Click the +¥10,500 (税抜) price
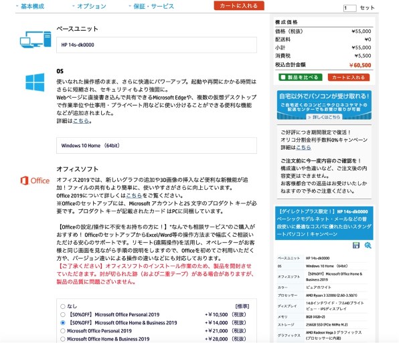Image resolution: width=399 pixels, height=343 pixels. pyautogui.click(x=226, y=314)
